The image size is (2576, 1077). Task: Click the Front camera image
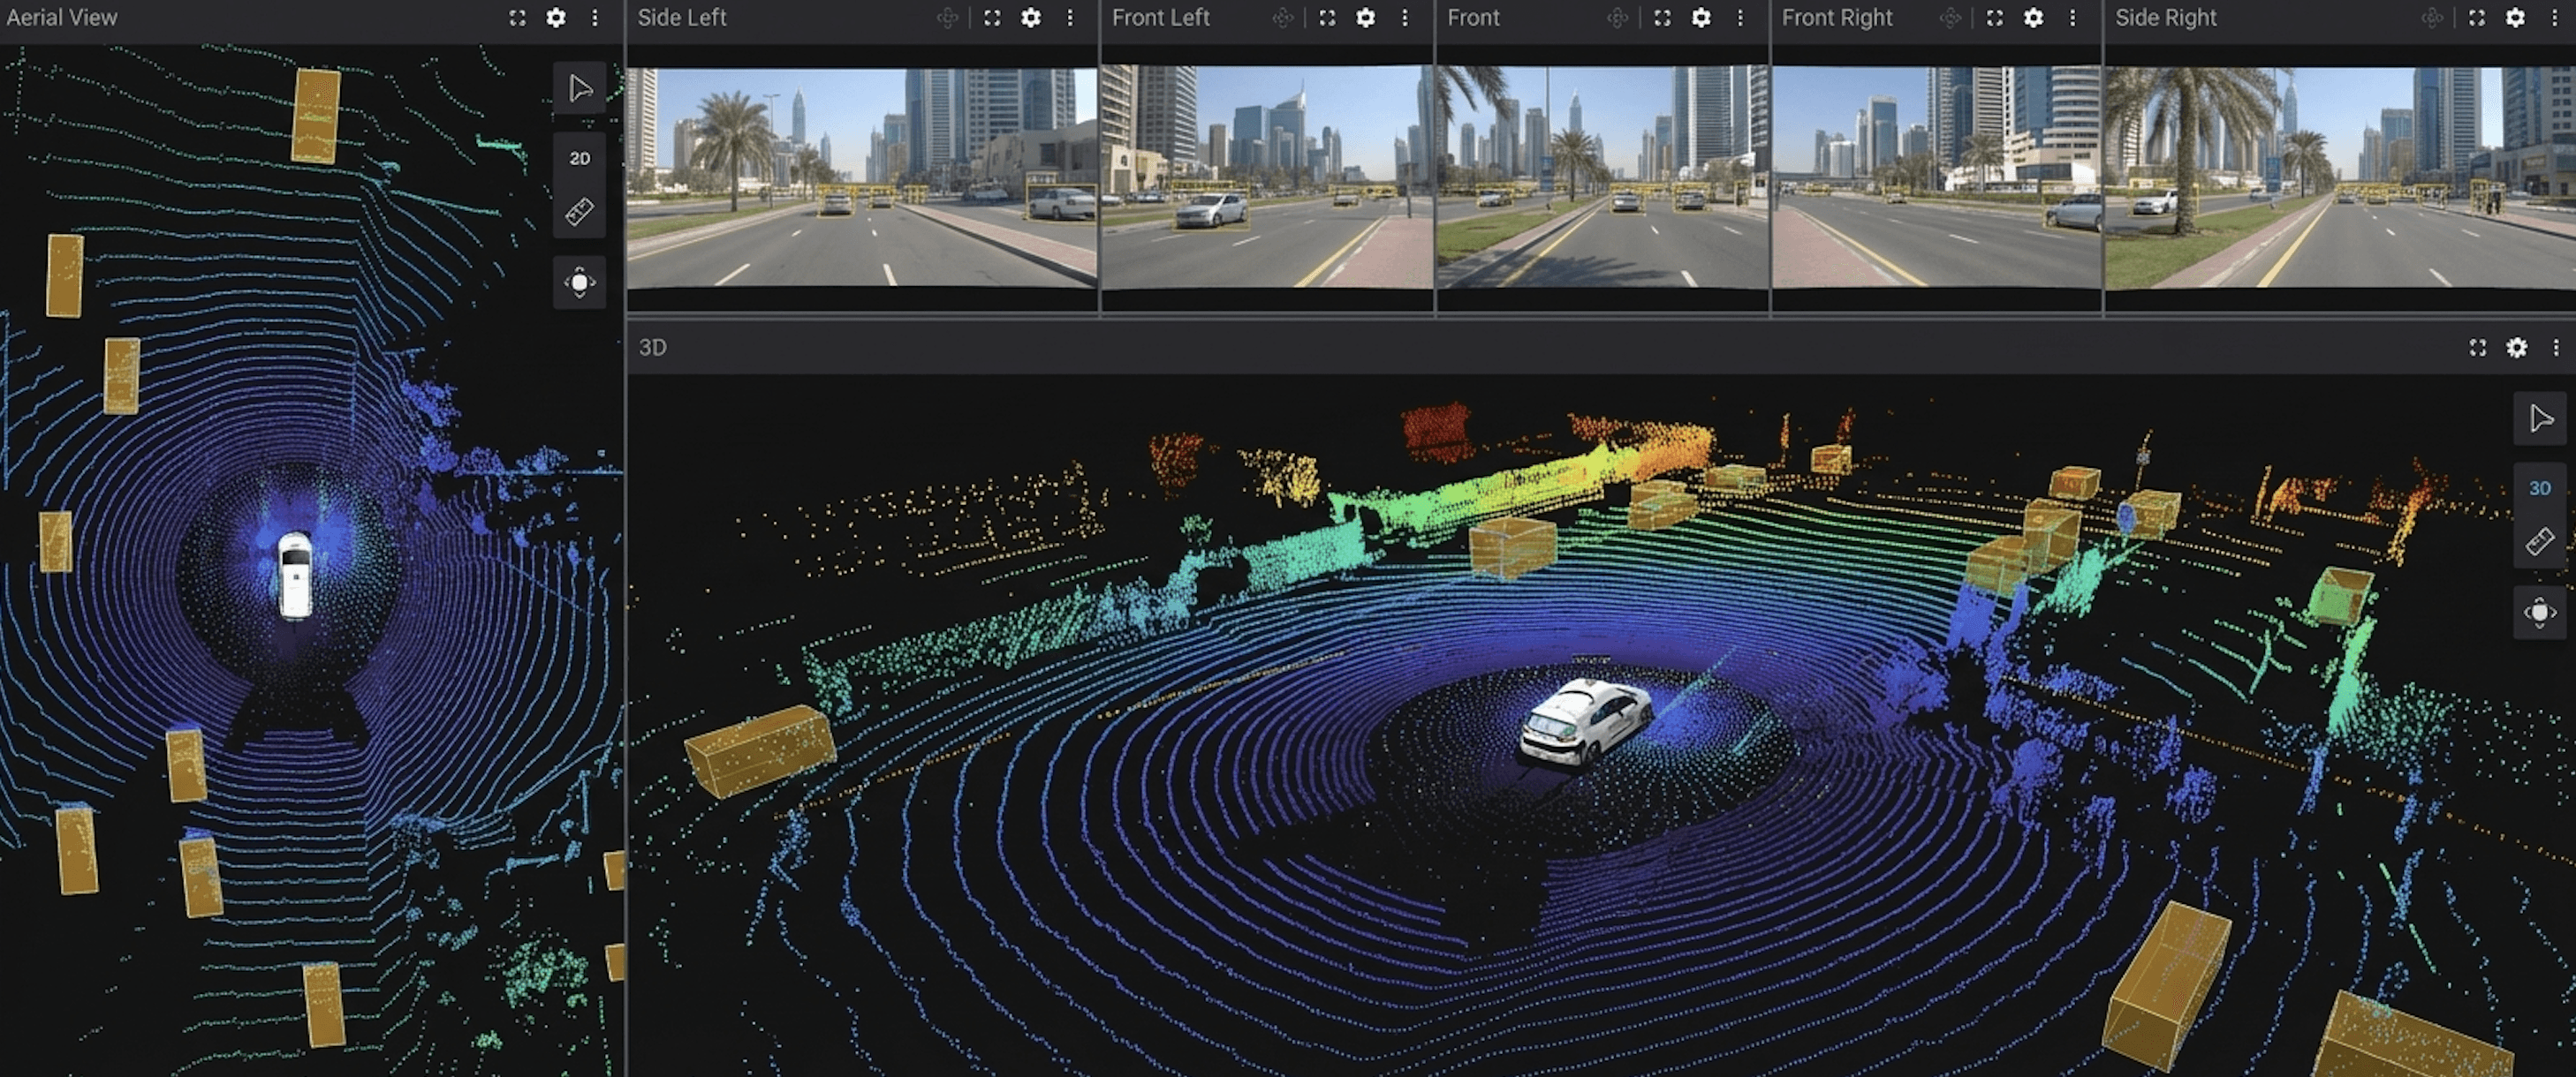1602,177
